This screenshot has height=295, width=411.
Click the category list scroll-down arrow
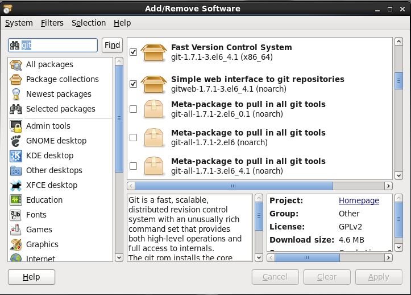tap(119, 257)
